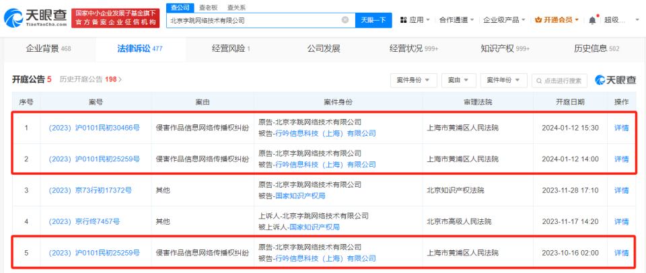The image size is (646, 273).
Task: Open the 超级 user account dropdown
Action: tap(620, 19)
